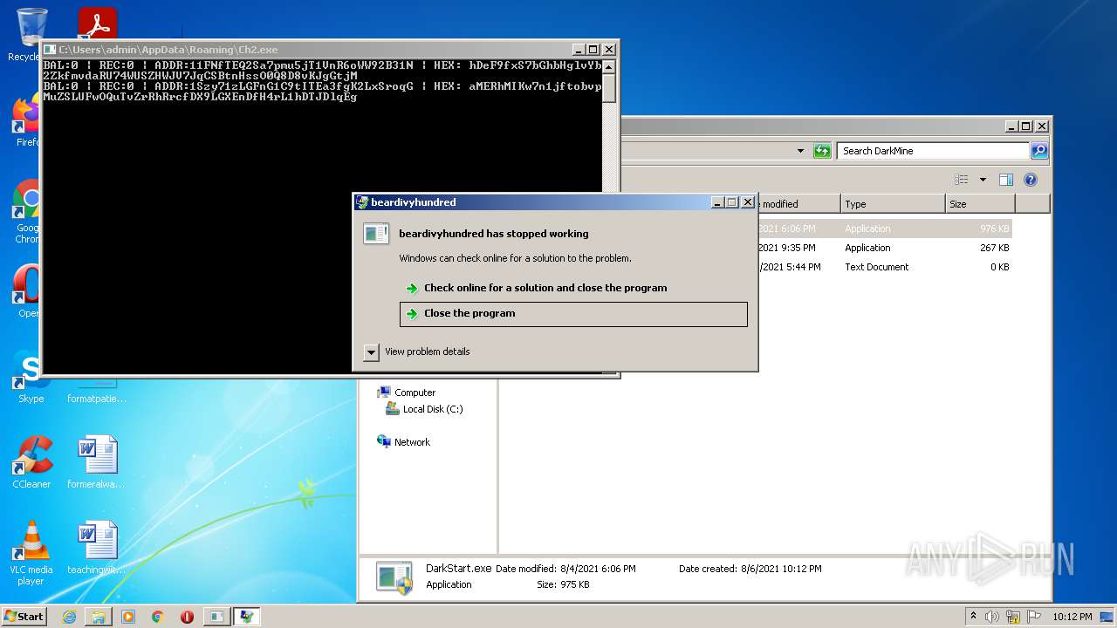
Task: Show hidden system tray icons
Action: click(973, 617)
